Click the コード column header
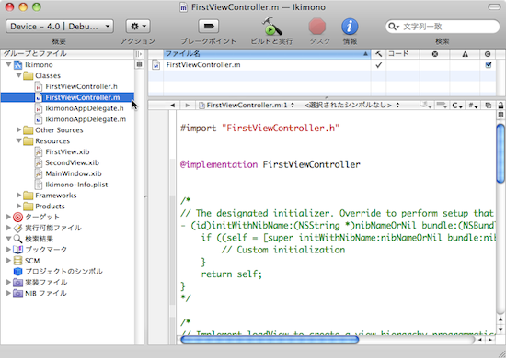 tap(403, 54)
